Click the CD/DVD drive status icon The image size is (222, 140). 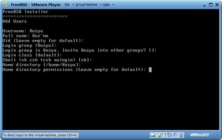coord(158,134)
